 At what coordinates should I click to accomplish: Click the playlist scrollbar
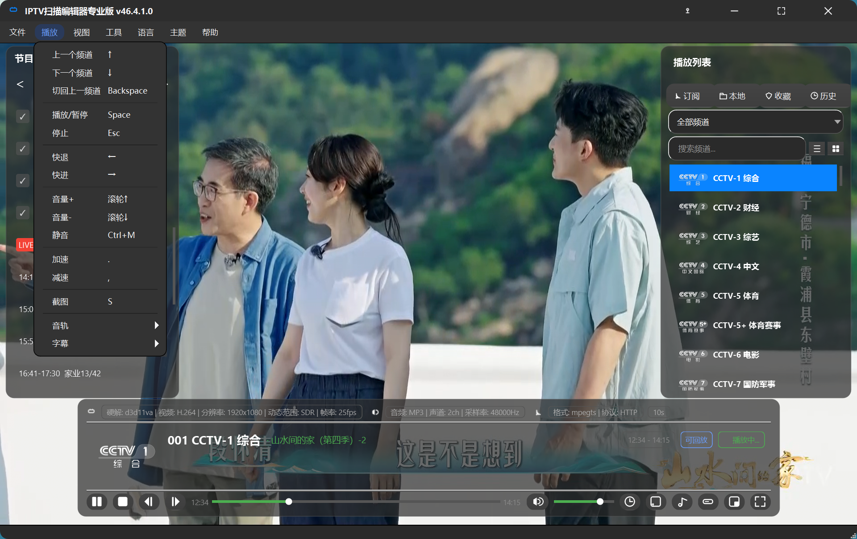pyautogui.click(x=841, y=176)
